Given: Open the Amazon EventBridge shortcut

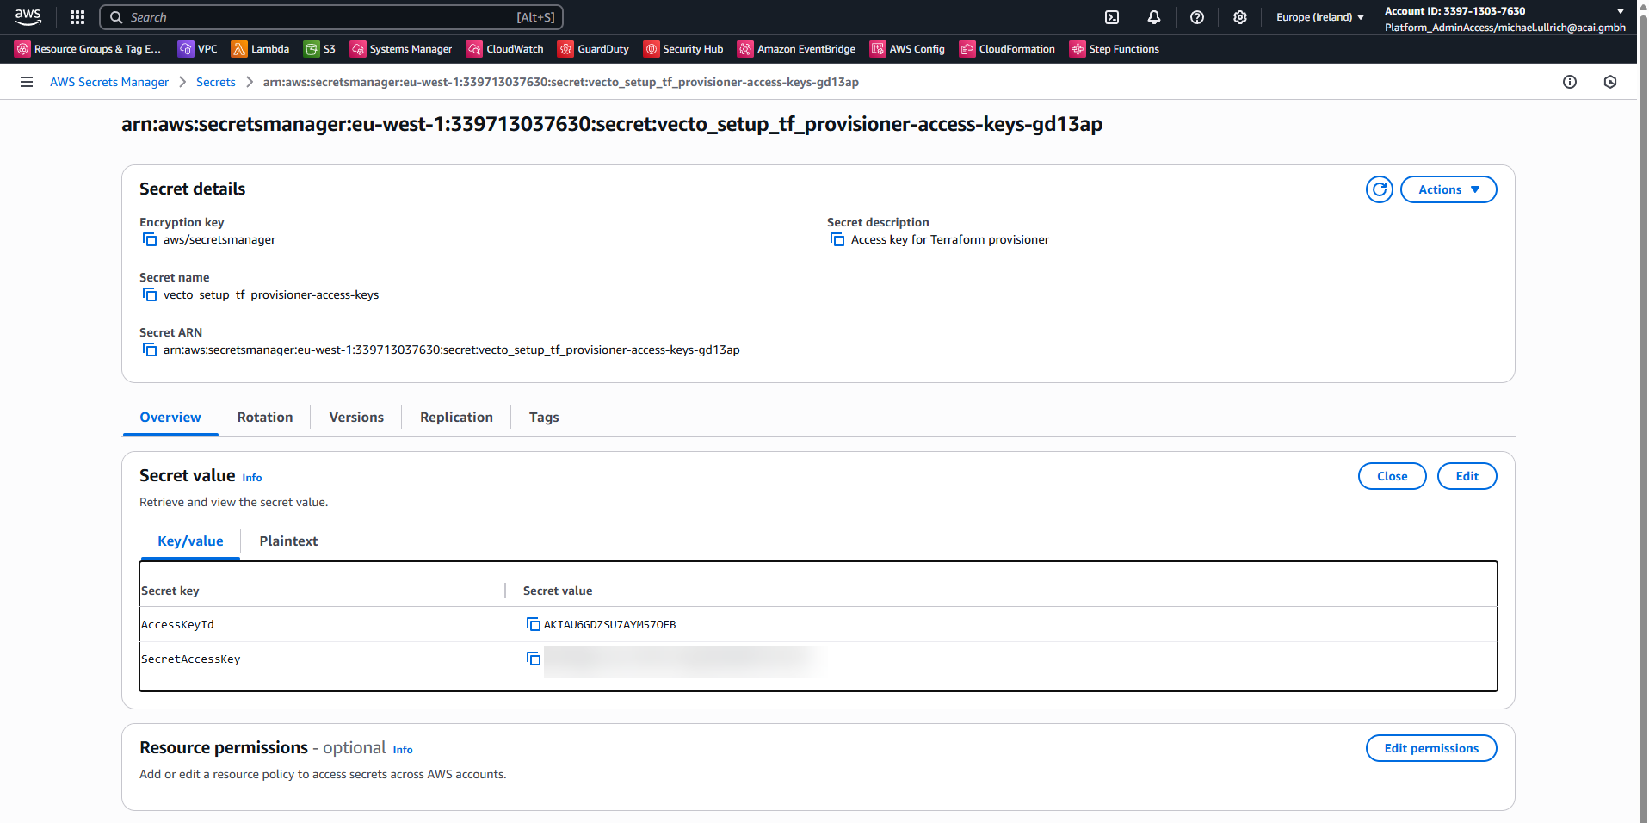Looking at the screenshot, I should pyautogui.click(x=797, y=49).
